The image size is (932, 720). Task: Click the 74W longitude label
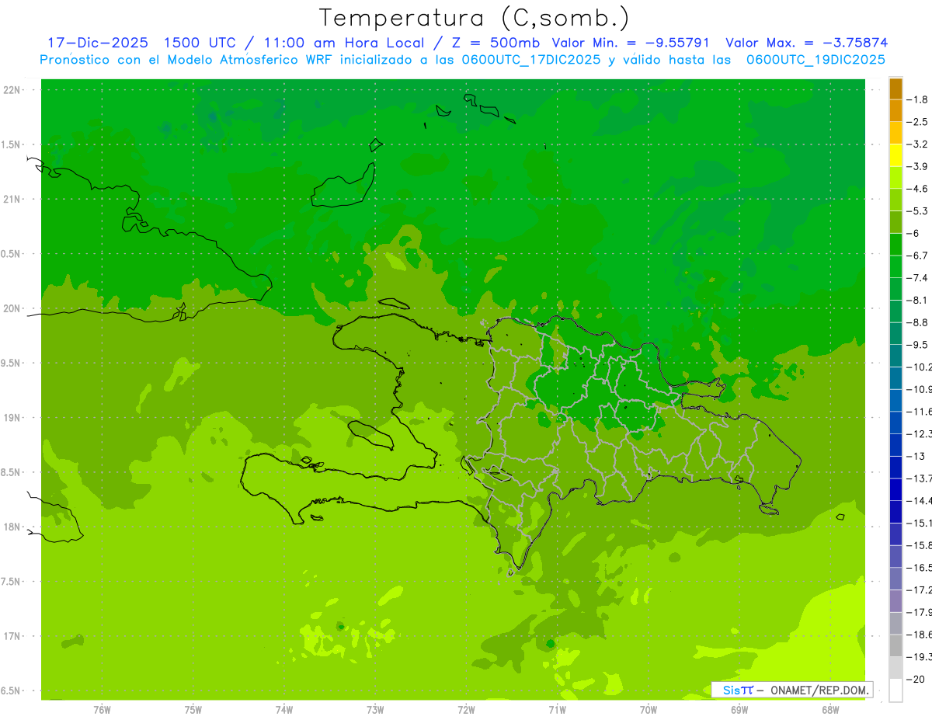pos(283,710)
